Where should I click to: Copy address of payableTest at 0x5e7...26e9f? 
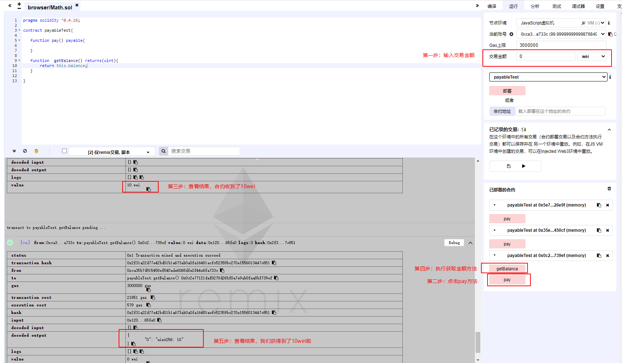tap(599, 205)
